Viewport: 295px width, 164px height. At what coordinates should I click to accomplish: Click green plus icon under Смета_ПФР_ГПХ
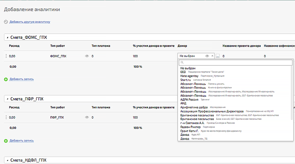(x=6, y=141)
